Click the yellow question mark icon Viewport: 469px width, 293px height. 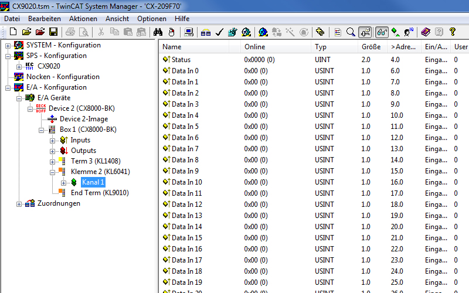coord(452,32)
